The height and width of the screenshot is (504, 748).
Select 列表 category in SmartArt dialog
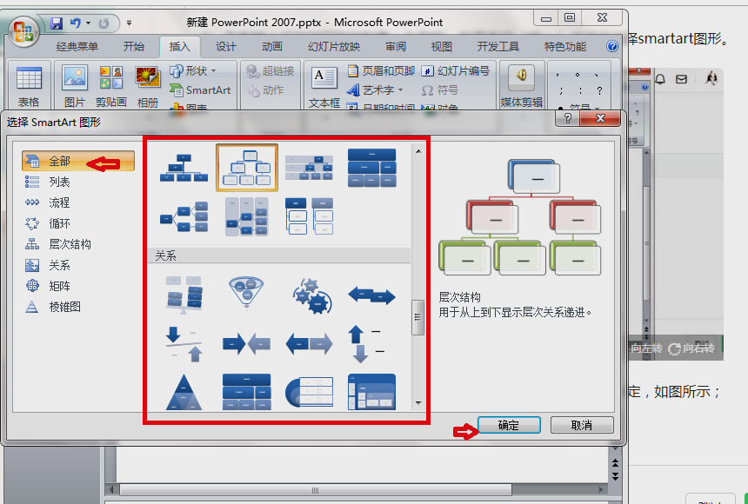78,182
